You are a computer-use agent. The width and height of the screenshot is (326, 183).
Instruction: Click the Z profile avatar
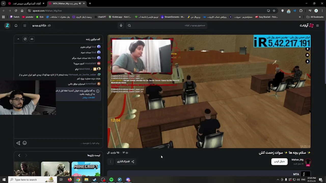tap(7, 25)
